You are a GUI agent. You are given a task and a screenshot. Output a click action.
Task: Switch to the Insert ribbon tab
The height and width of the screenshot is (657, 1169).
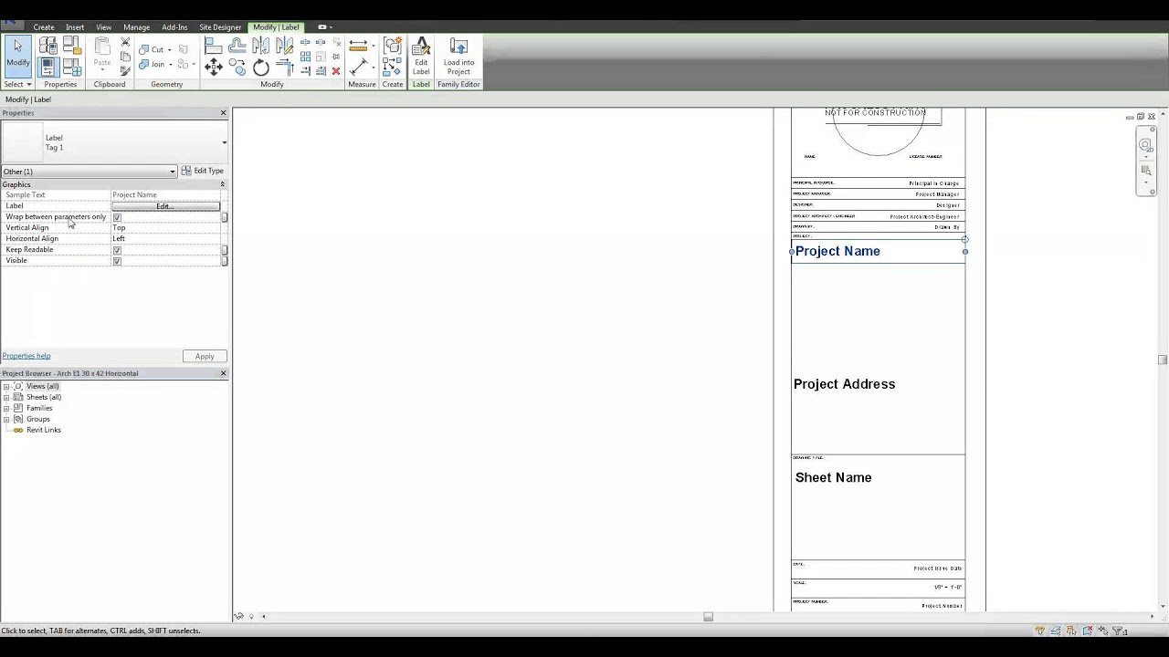click(75, 26)
